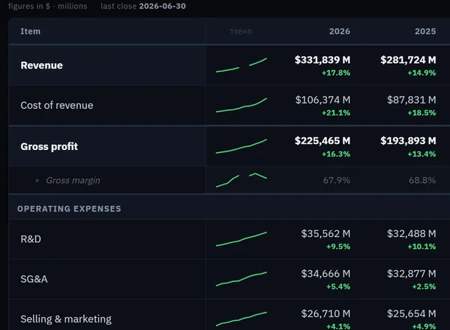
Task: Click the +14.9% revenue growth figure
Action: [x=421, y=73]
